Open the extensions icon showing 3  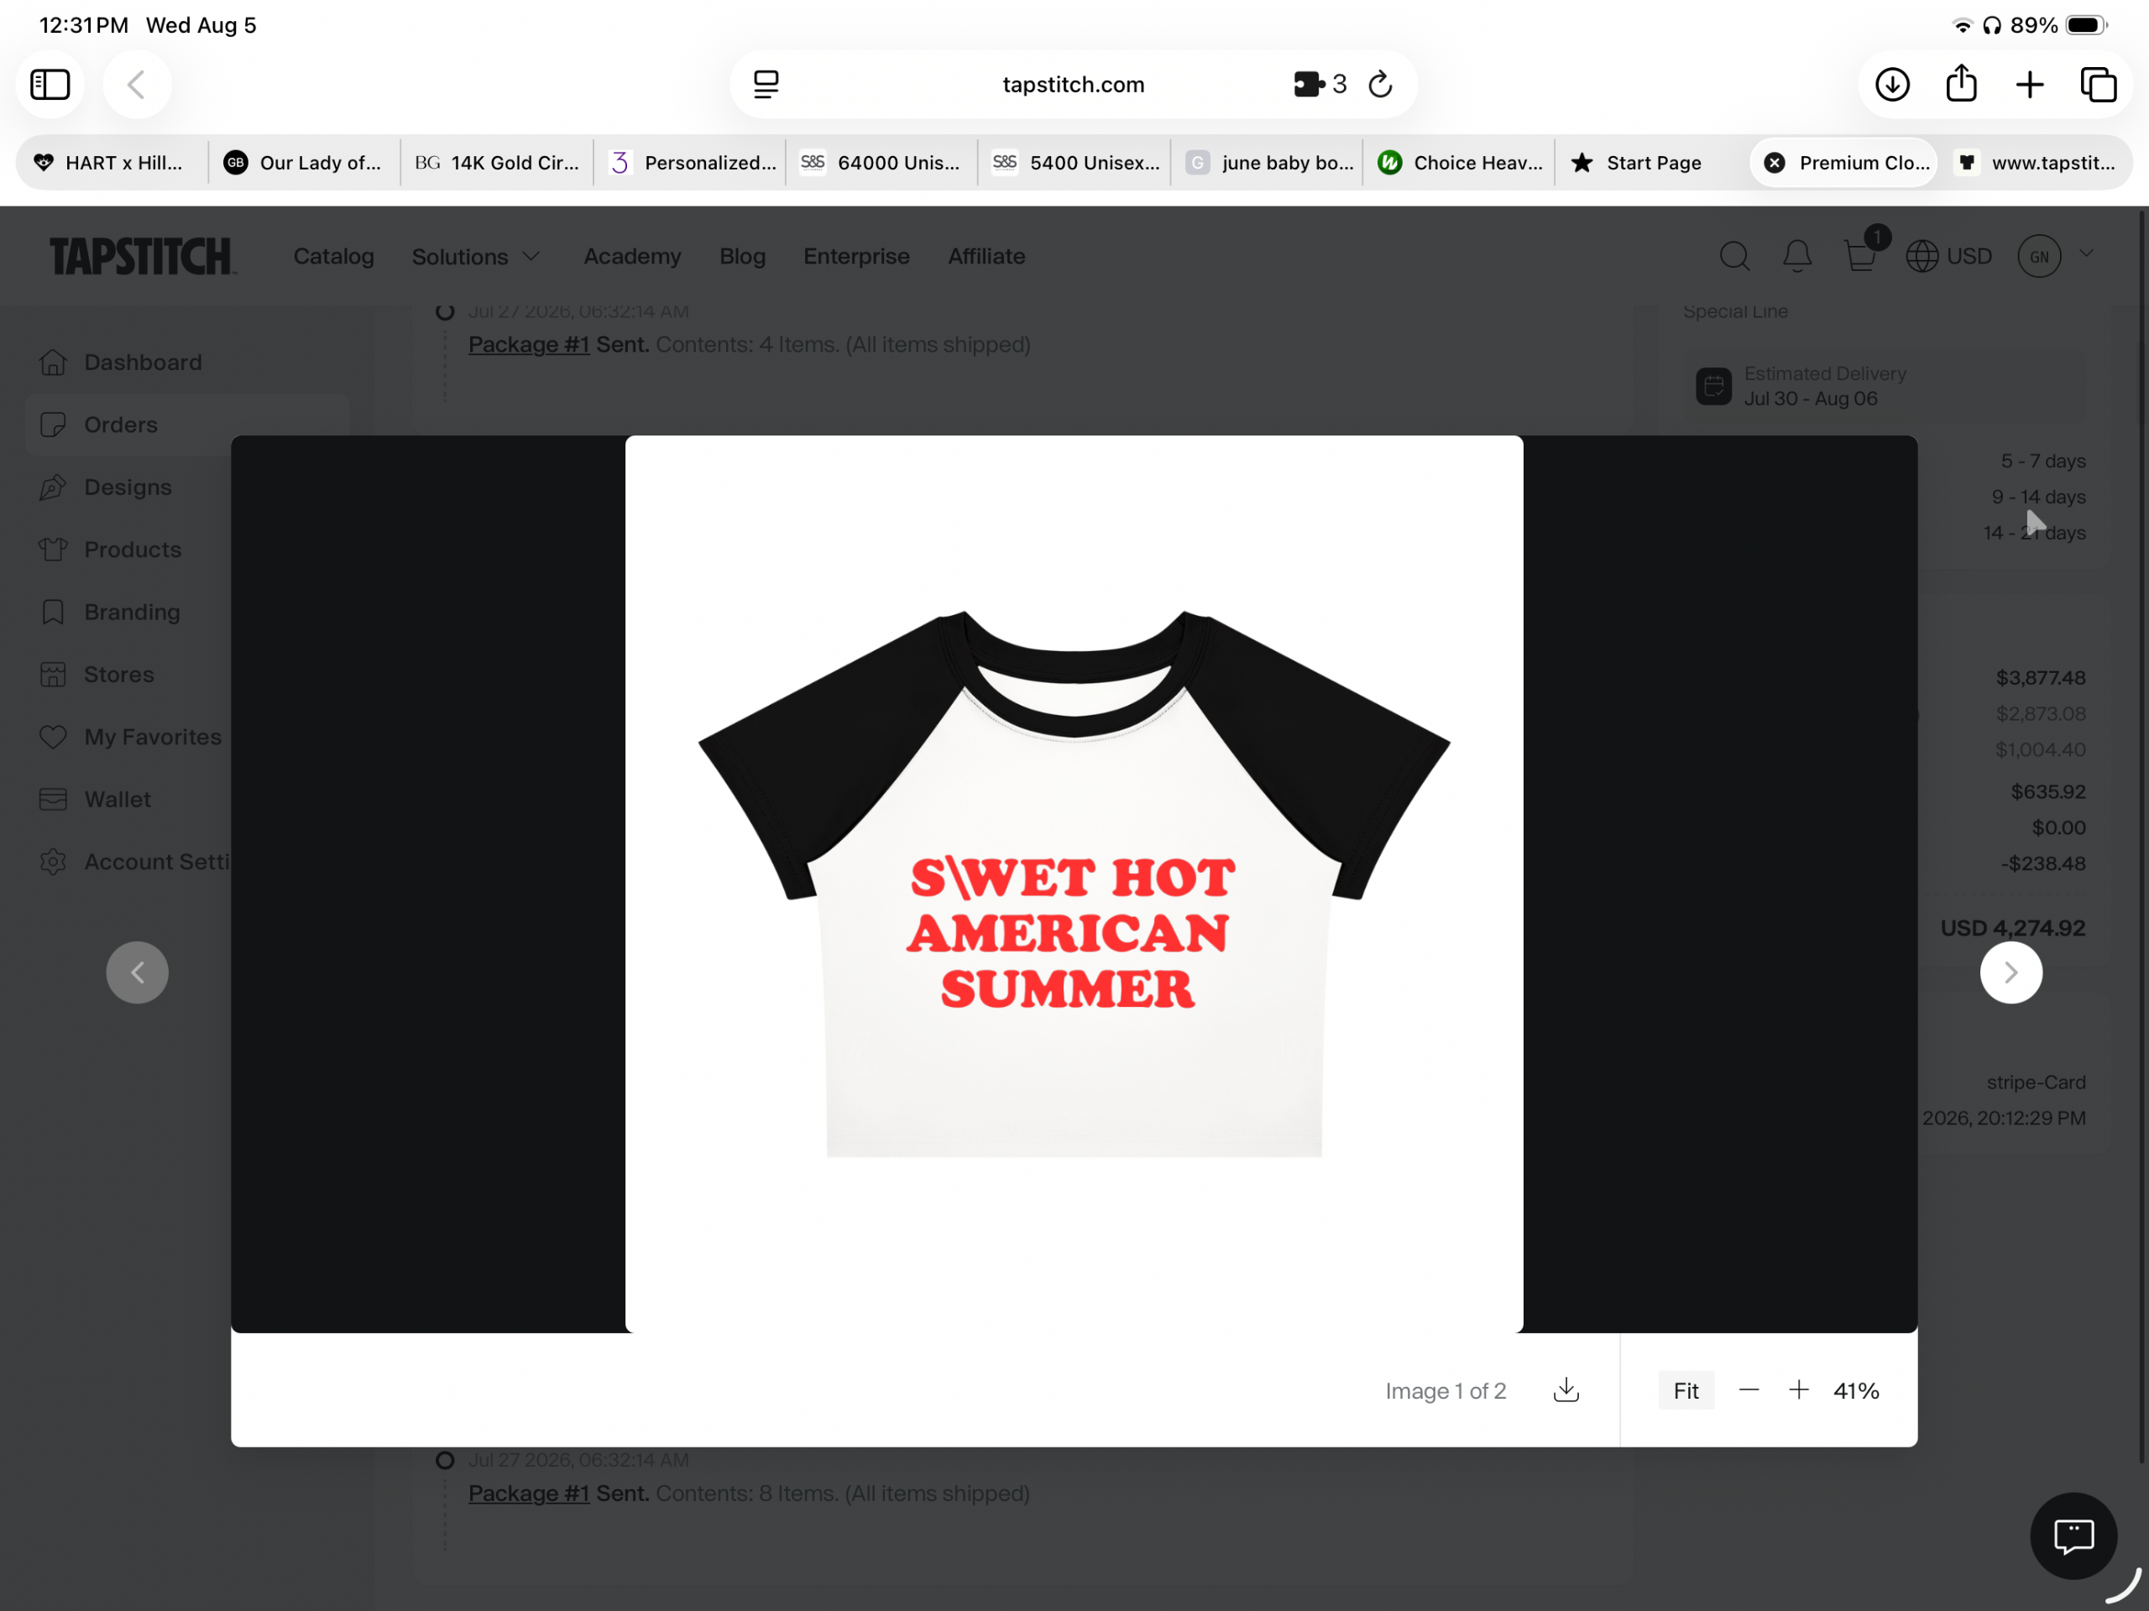click(1320, 85)
